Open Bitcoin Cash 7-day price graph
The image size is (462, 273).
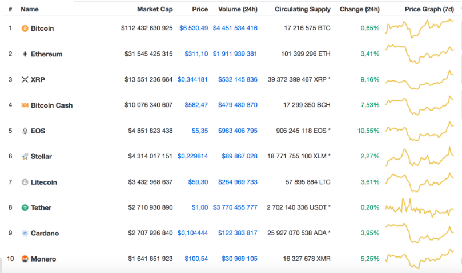(420, 105)
